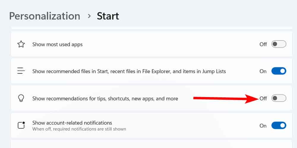Turn off the recommended files in Start toggle
Viewport: 297px width, 148px height.
pos(279,71)
